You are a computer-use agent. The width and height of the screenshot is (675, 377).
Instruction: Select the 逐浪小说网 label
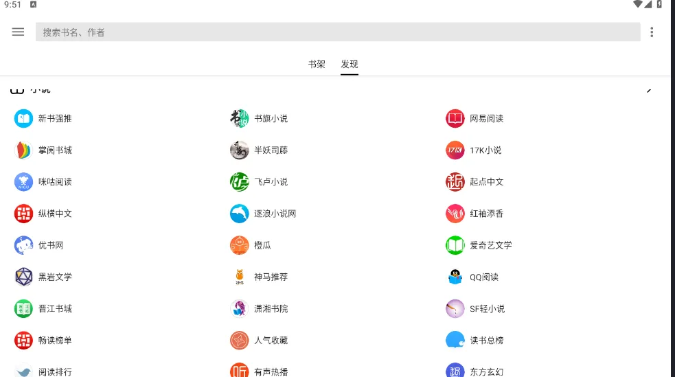[x=275, y=214]
